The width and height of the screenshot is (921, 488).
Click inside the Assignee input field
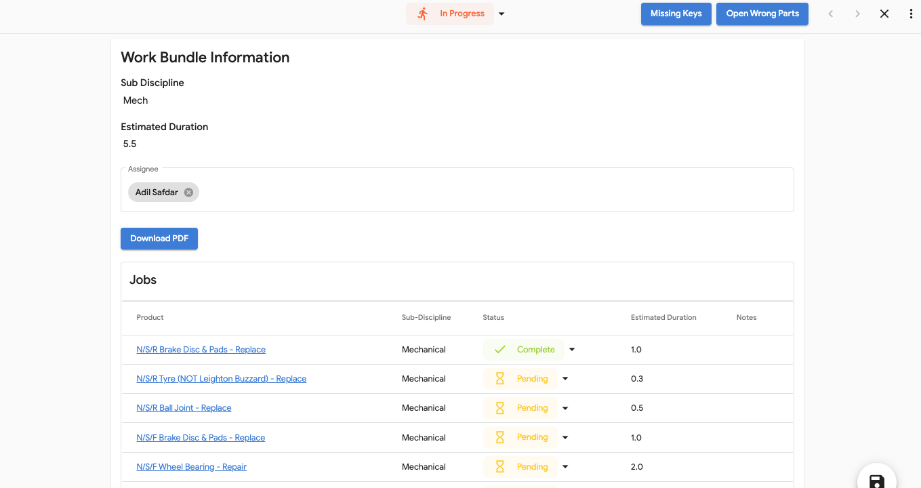(457, 190)
